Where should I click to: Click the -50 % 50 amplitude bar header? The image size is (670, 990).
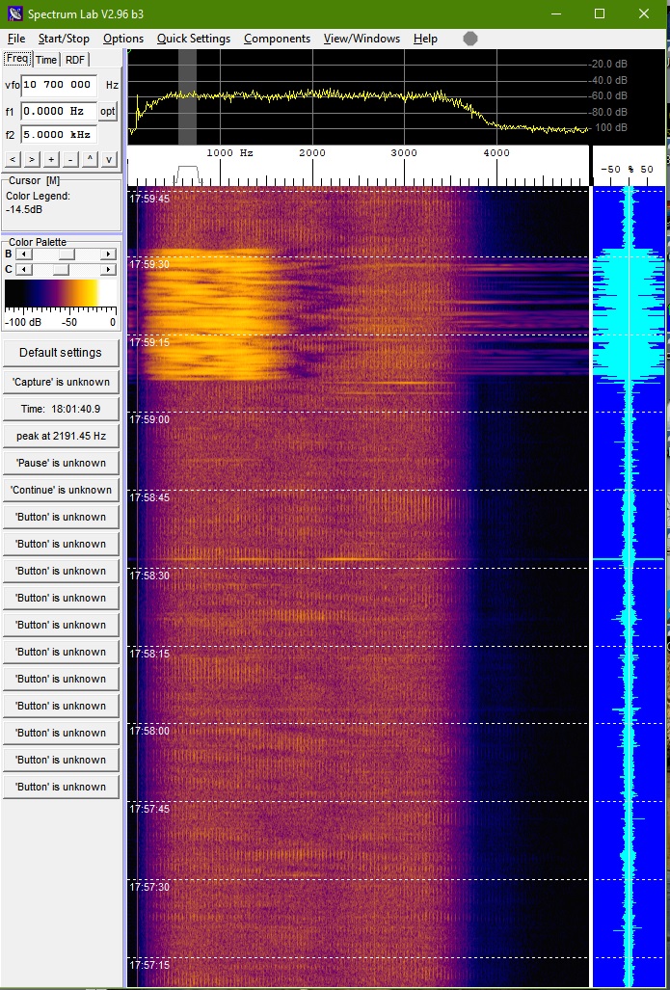coord(627,170)
